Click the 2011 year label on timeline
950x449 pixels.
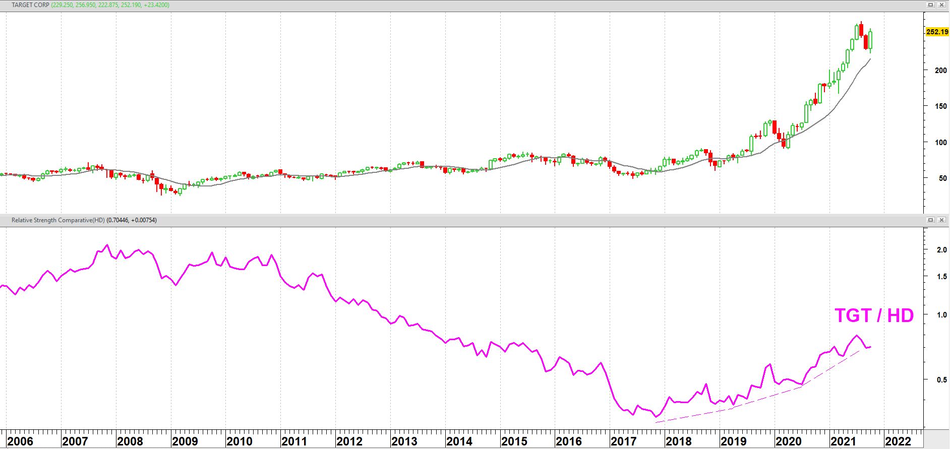(x=294, y=441)
